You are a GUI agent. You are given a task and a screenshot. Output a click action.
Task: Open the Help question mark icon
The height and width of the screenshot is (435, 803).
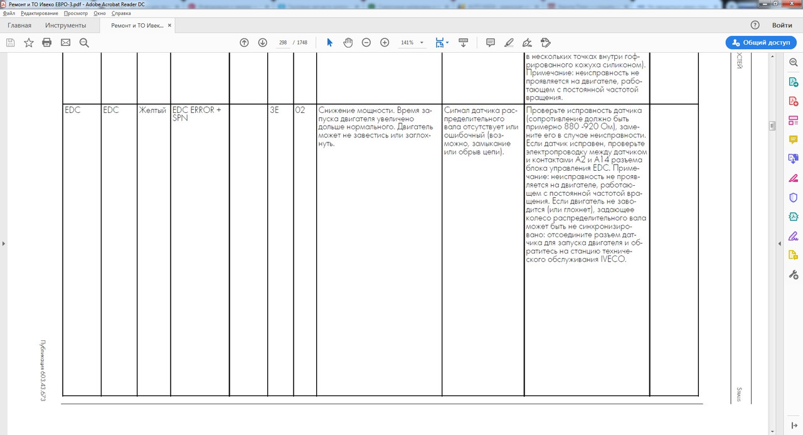[755, 25]
